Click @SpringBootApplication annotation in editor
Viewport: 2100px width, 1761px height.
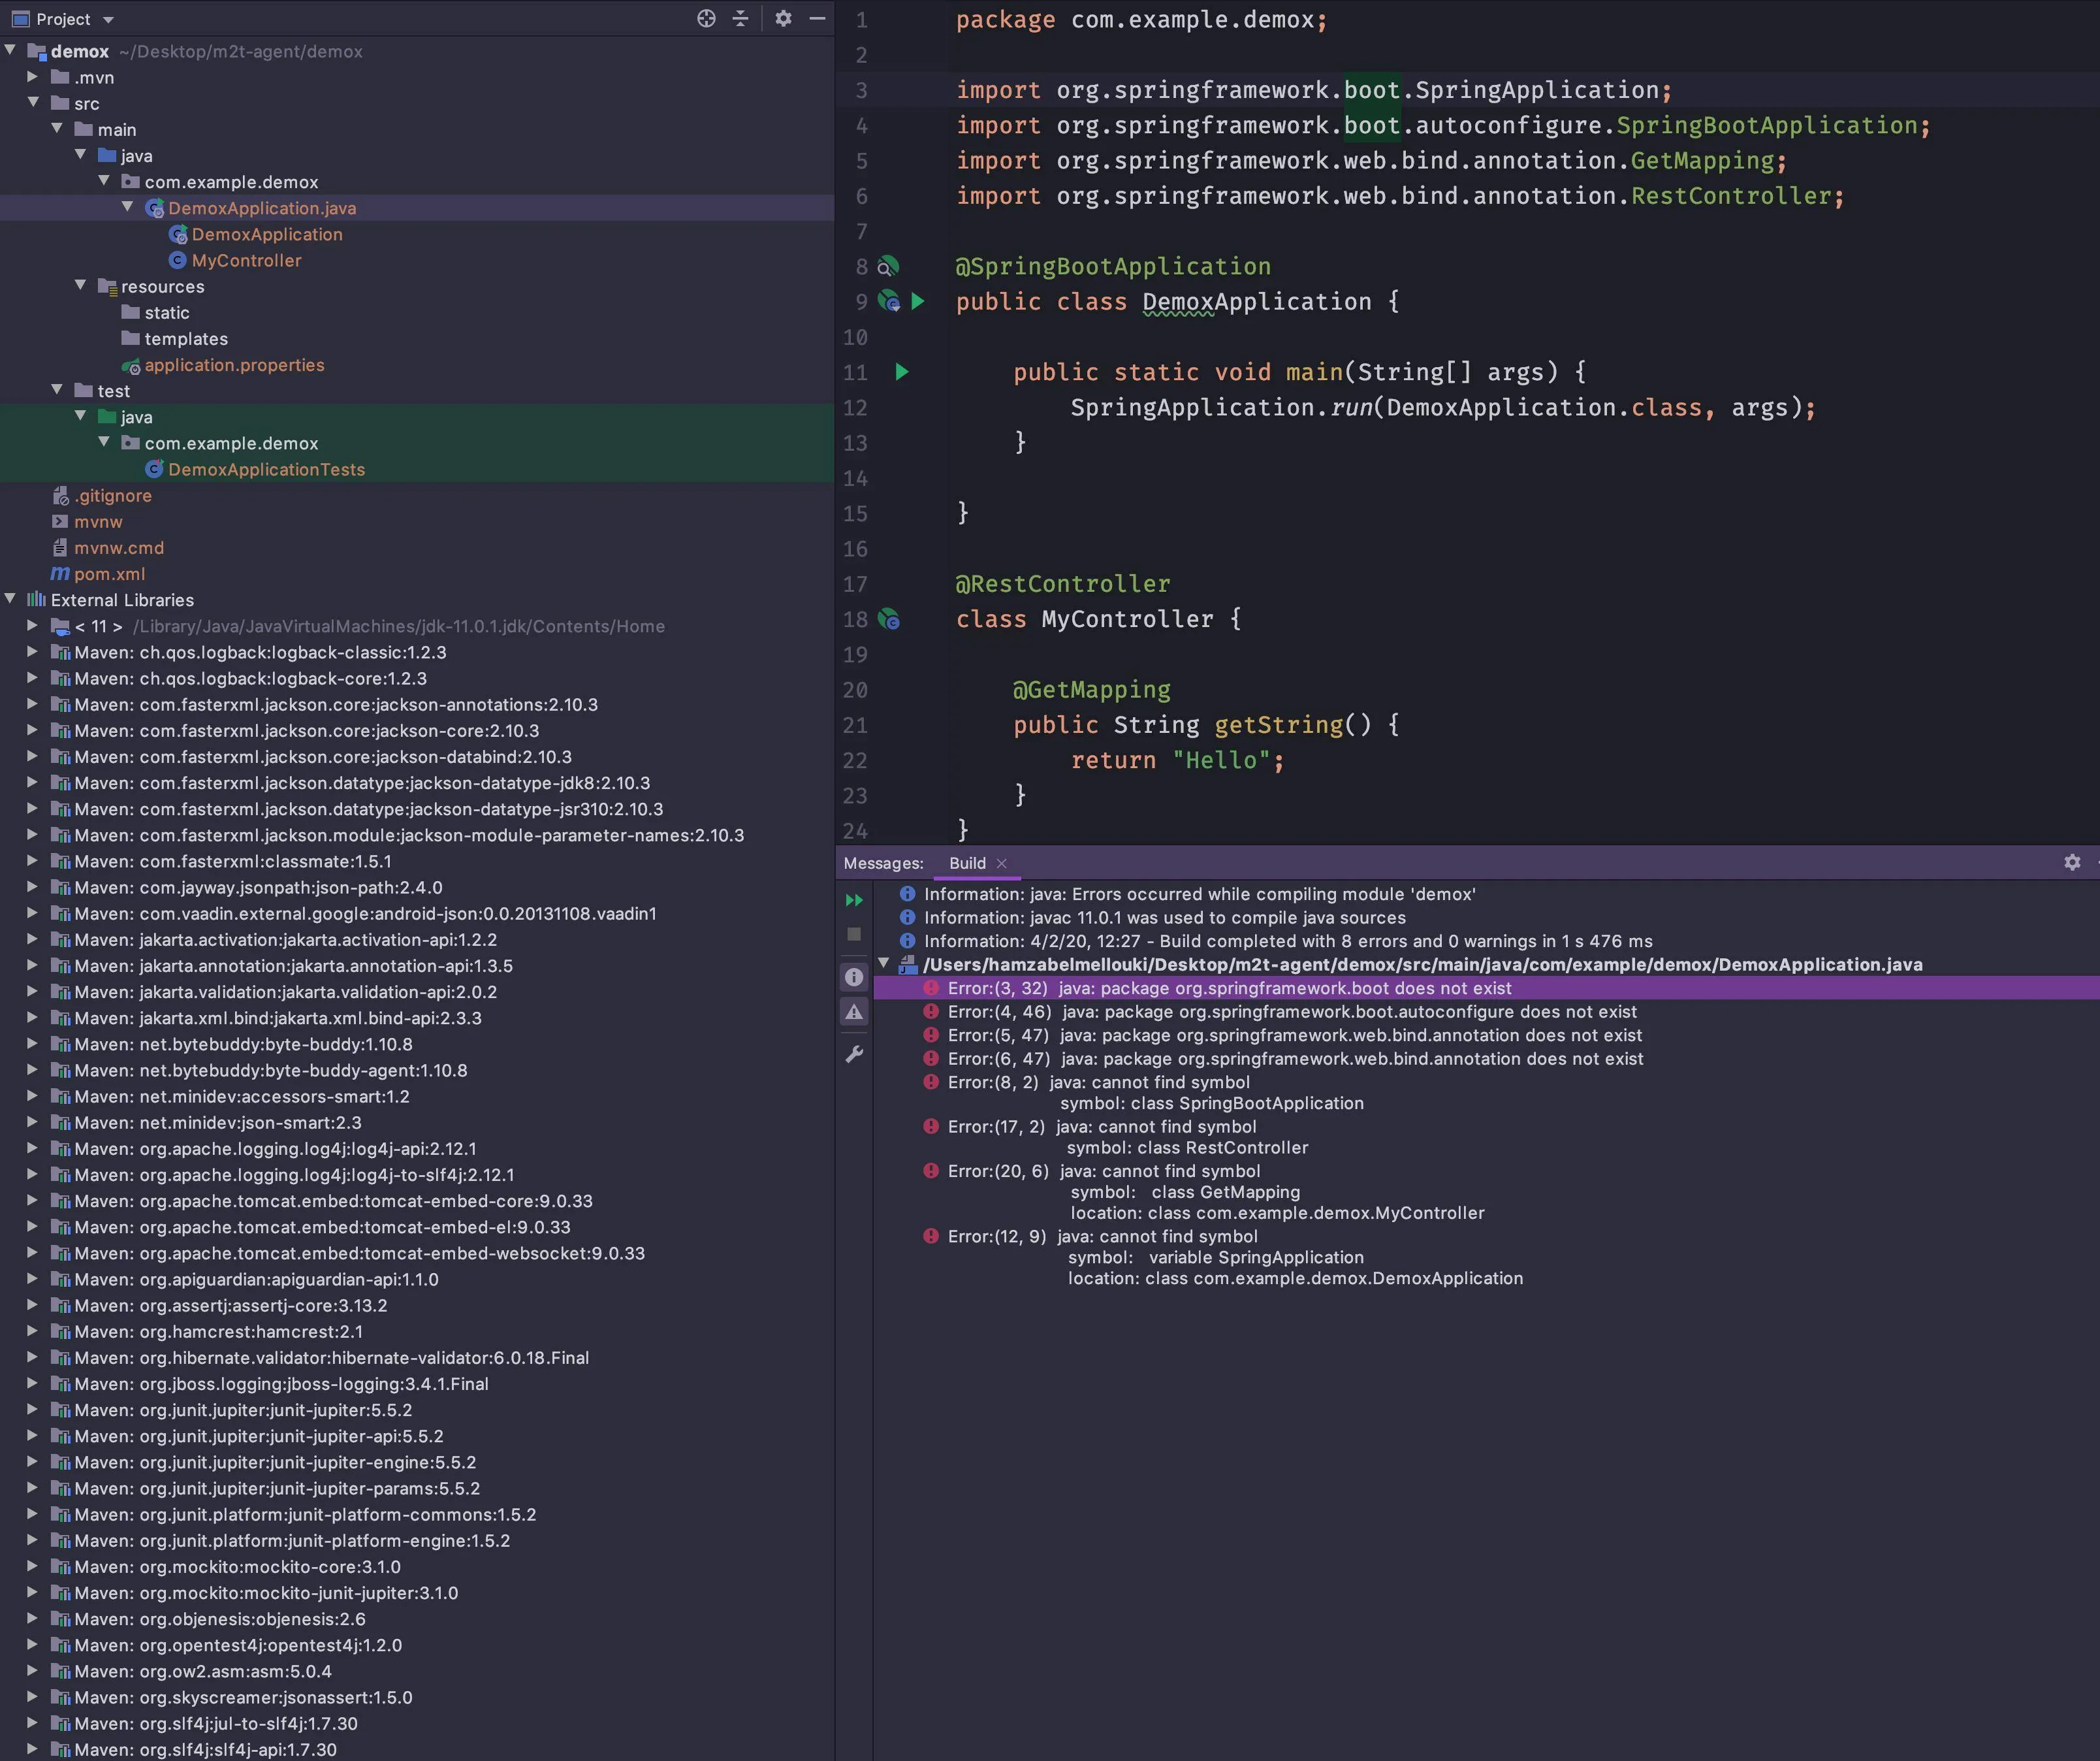click(x=1113, y=266)
